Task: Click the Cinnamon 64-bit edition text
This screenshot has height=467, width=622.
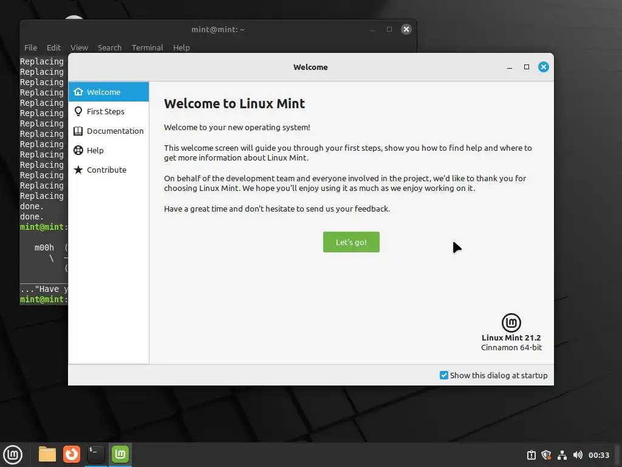Action: 511,347
